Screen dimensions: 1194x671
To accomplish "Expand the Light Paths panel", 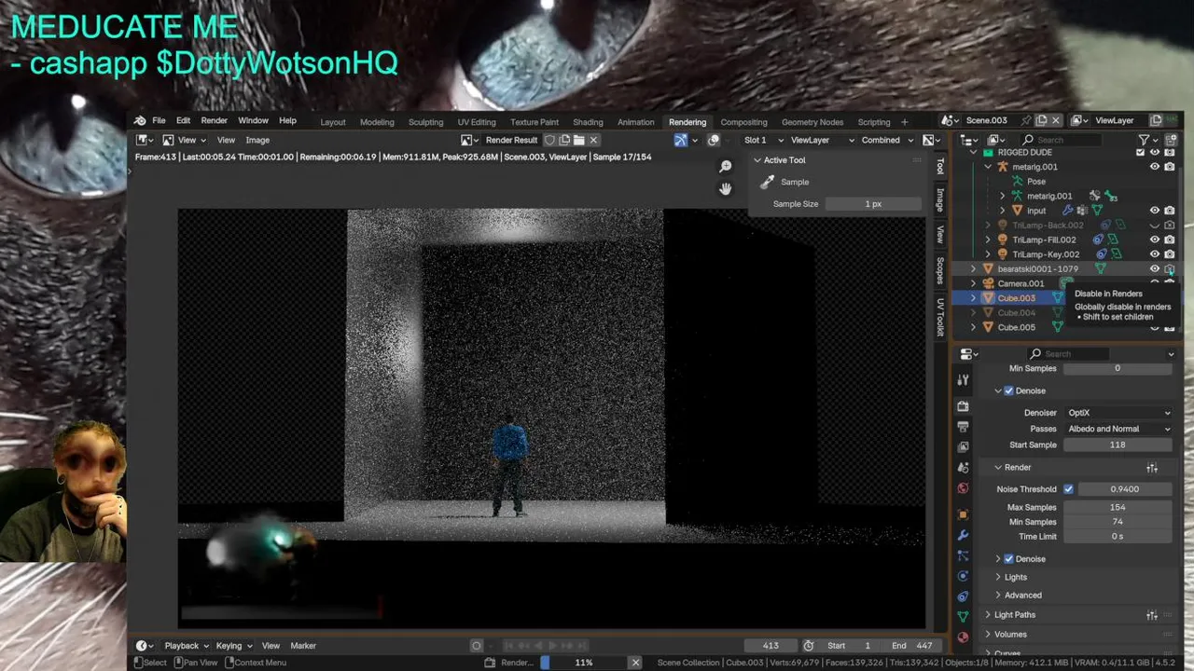I will click(1015, 615).
